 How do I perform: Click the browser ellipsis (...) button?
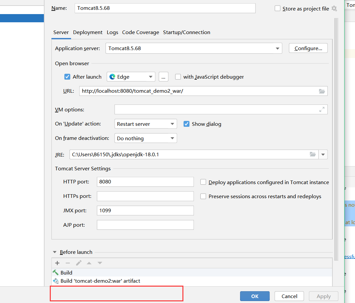[x=163, y=77]
